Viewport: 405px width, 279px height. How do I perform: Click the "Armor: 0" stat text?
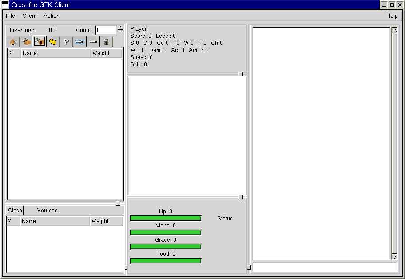pos(199,50)
